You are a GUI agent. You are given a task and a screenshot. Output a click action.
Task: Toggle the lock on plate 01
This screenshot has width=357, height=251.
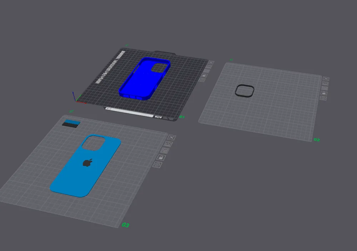click(x=204, y=75)
